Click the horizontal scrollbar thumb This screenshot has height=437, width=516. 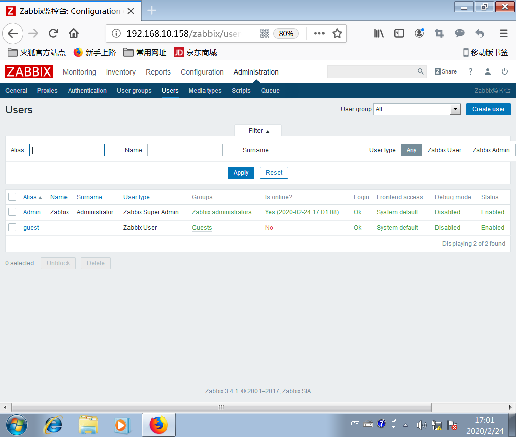click(x=221, y=407)
